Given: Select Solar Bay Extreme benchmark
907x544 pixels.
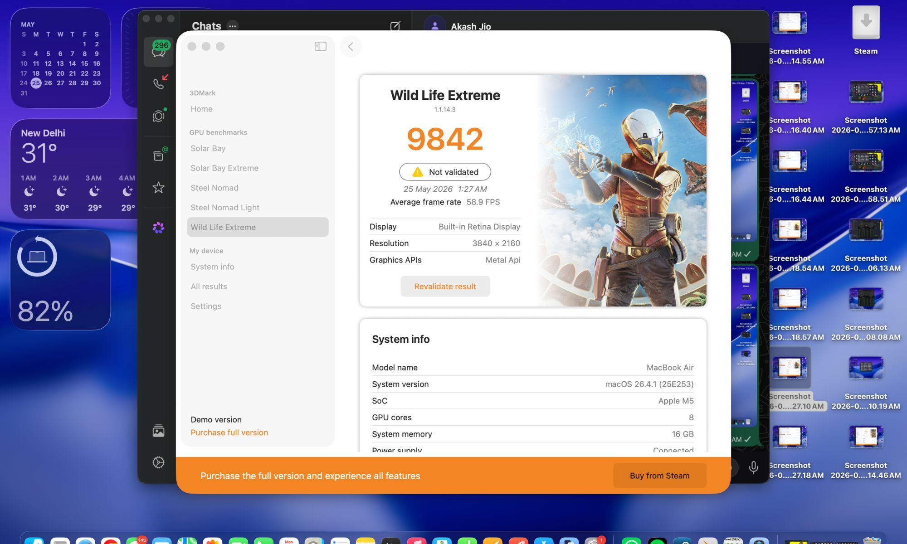Looking at the screenshot, I should point(224,168).
